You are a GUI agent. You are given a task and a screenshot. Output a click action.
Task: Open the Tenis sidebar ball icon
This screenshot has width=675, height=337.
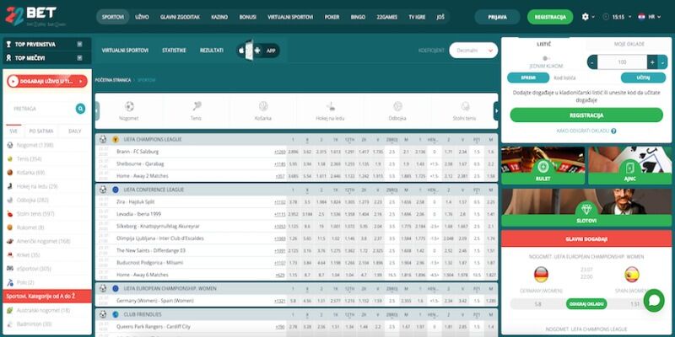10,159
